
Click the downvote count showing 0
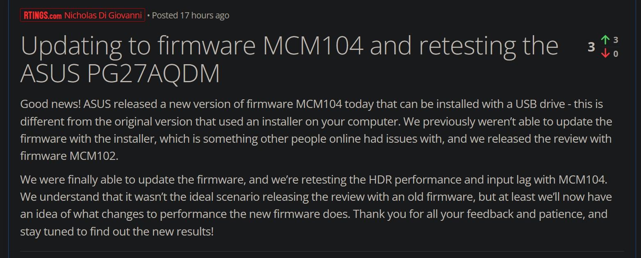click(616, 54)
